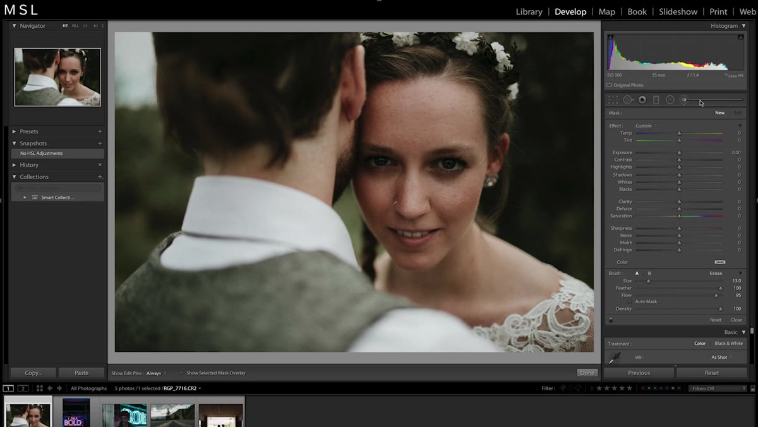Collapse the Collections panel
758x427 pixels.
click(x=15, y=177)
